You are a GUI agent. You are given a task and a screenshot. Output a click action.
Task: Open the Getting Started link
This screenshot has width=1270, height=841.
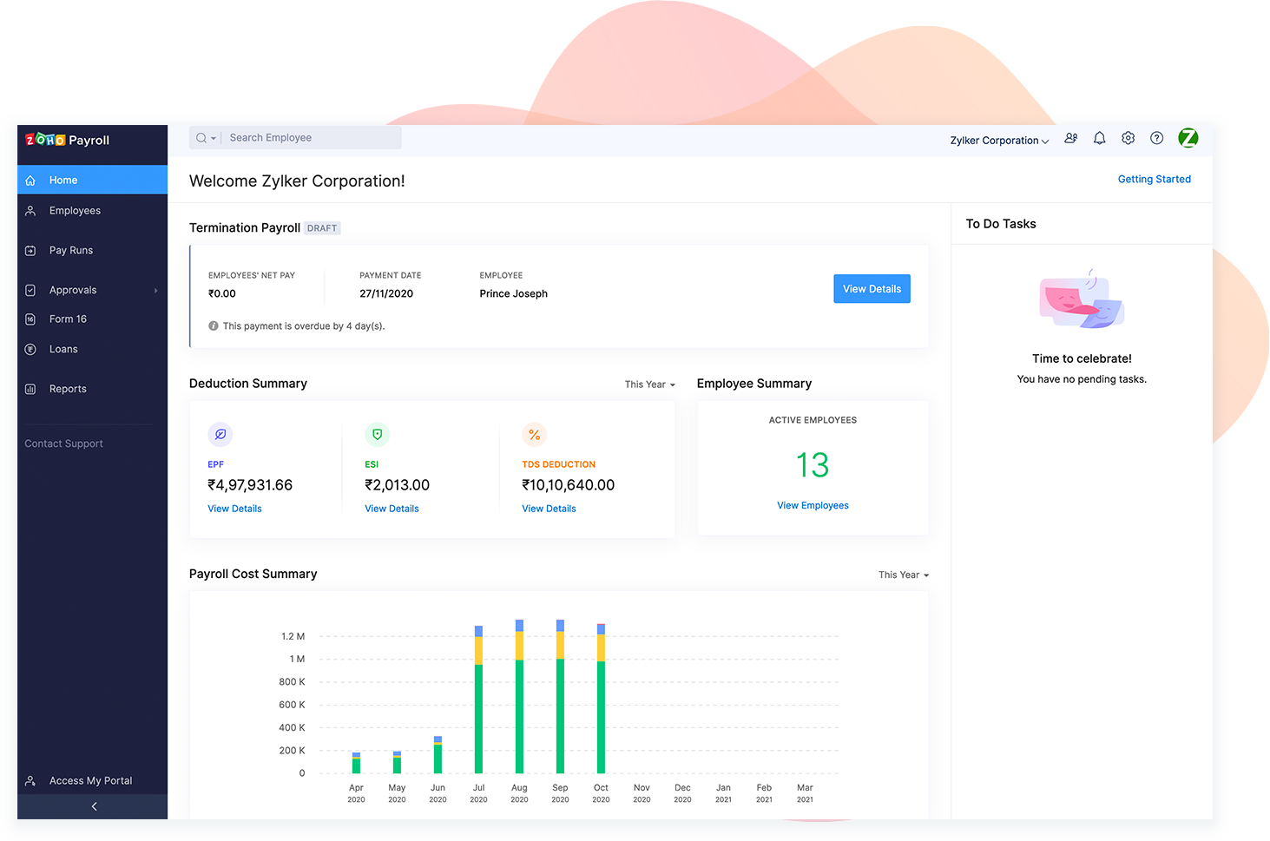1154,179
